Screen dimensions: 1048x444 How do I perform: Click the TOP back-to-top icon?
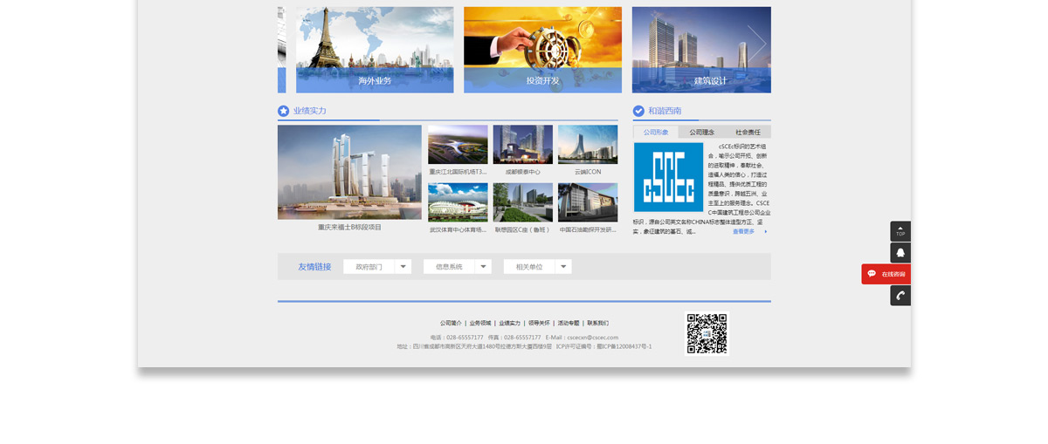click(x=900, y=231)
